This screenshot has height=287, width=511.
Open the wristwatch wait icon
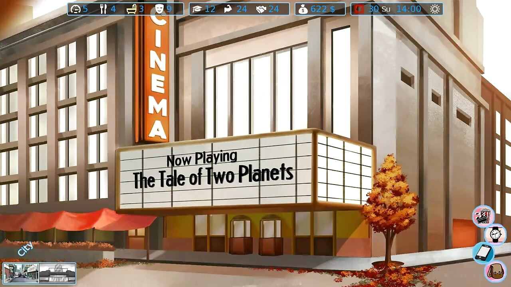click(x=495, y=234)
